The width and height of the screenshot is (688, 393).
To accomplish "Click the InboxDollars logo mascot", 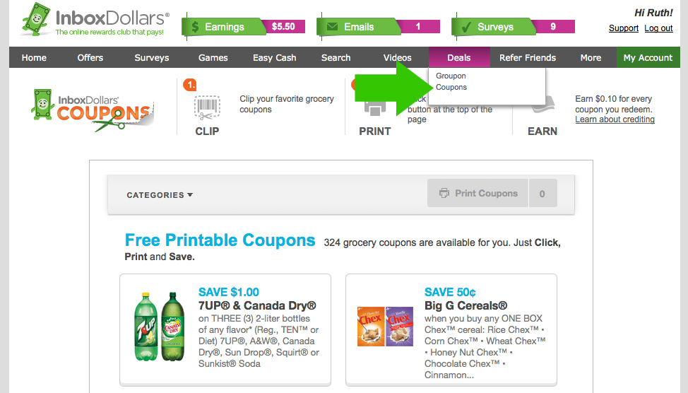I will point(35,20).
